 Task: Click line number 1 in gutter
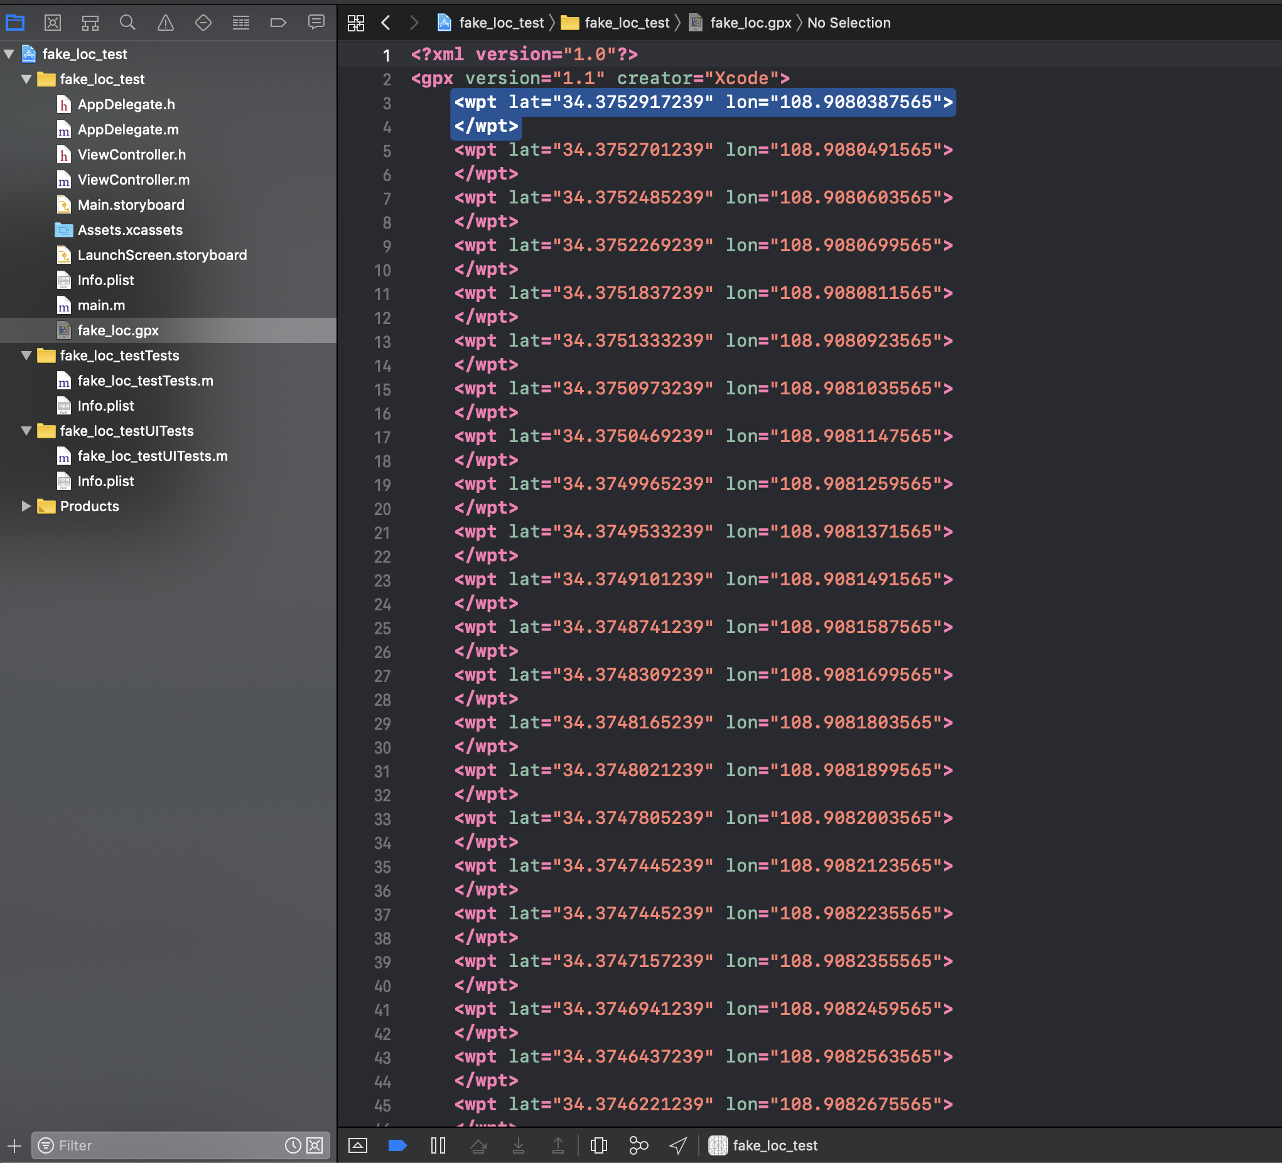(x=386, y=55)
